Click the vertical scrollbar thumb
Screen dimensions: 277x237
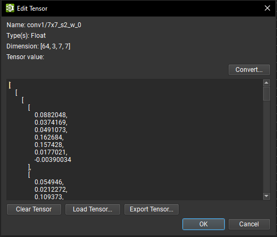(x=266, y=94)
